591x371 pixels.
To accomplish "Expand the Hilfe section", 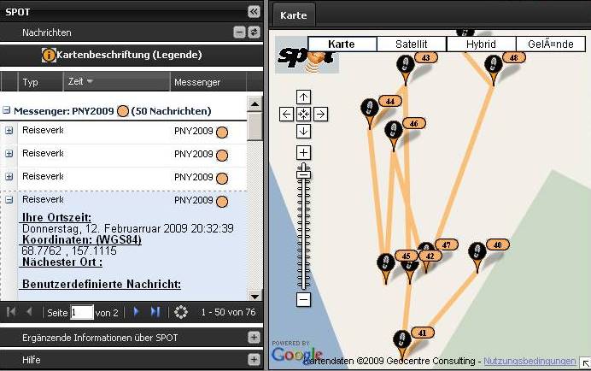I will click(254, 361).
